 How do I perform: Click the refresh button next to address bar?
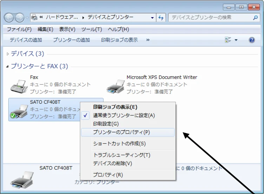point(161,18)
